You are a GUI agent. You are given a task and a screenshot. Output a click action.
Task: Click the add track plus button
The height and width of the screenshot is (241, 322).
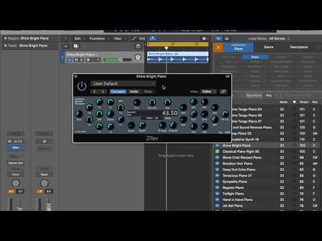pyautogui.click(x=66, y=46)
